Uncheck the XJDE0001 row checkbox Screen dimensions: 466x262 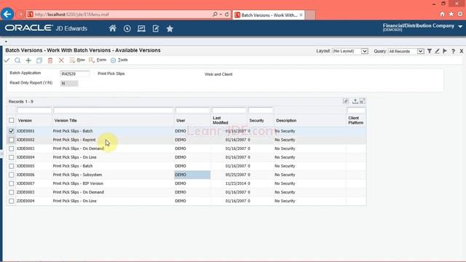12,131
